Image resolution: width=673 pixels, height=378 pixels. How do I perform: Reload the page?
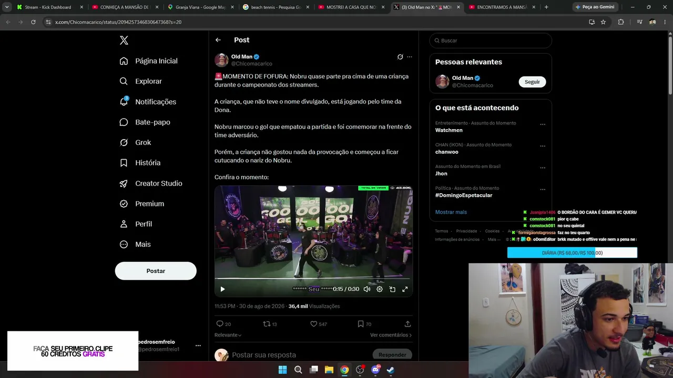point(33,22)
